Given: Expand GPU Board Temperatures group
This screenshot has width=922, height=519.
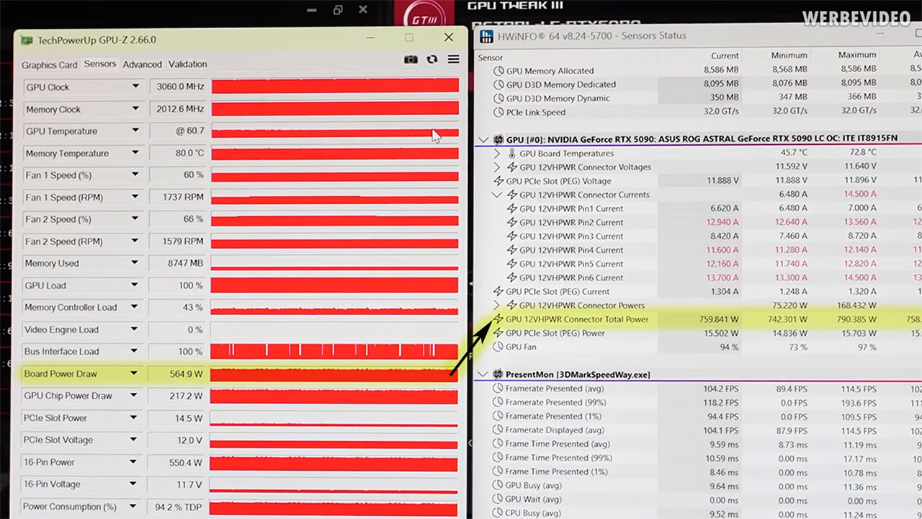Looking at the screenshot, I should tap(497, 154).
